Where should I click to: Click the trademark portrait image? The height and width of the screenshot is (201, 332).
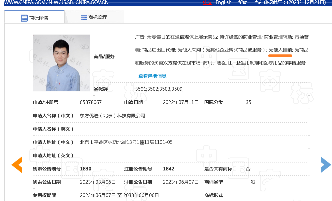tap(61, 63)
